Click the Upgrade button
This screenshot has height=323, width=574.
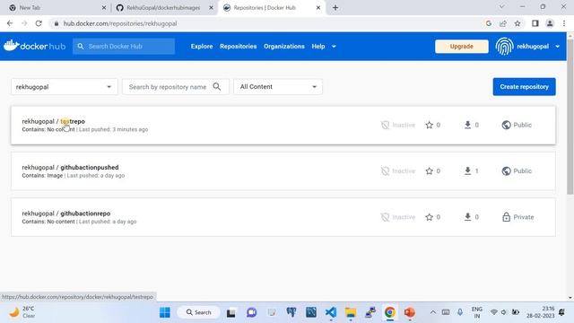(462, 47)
